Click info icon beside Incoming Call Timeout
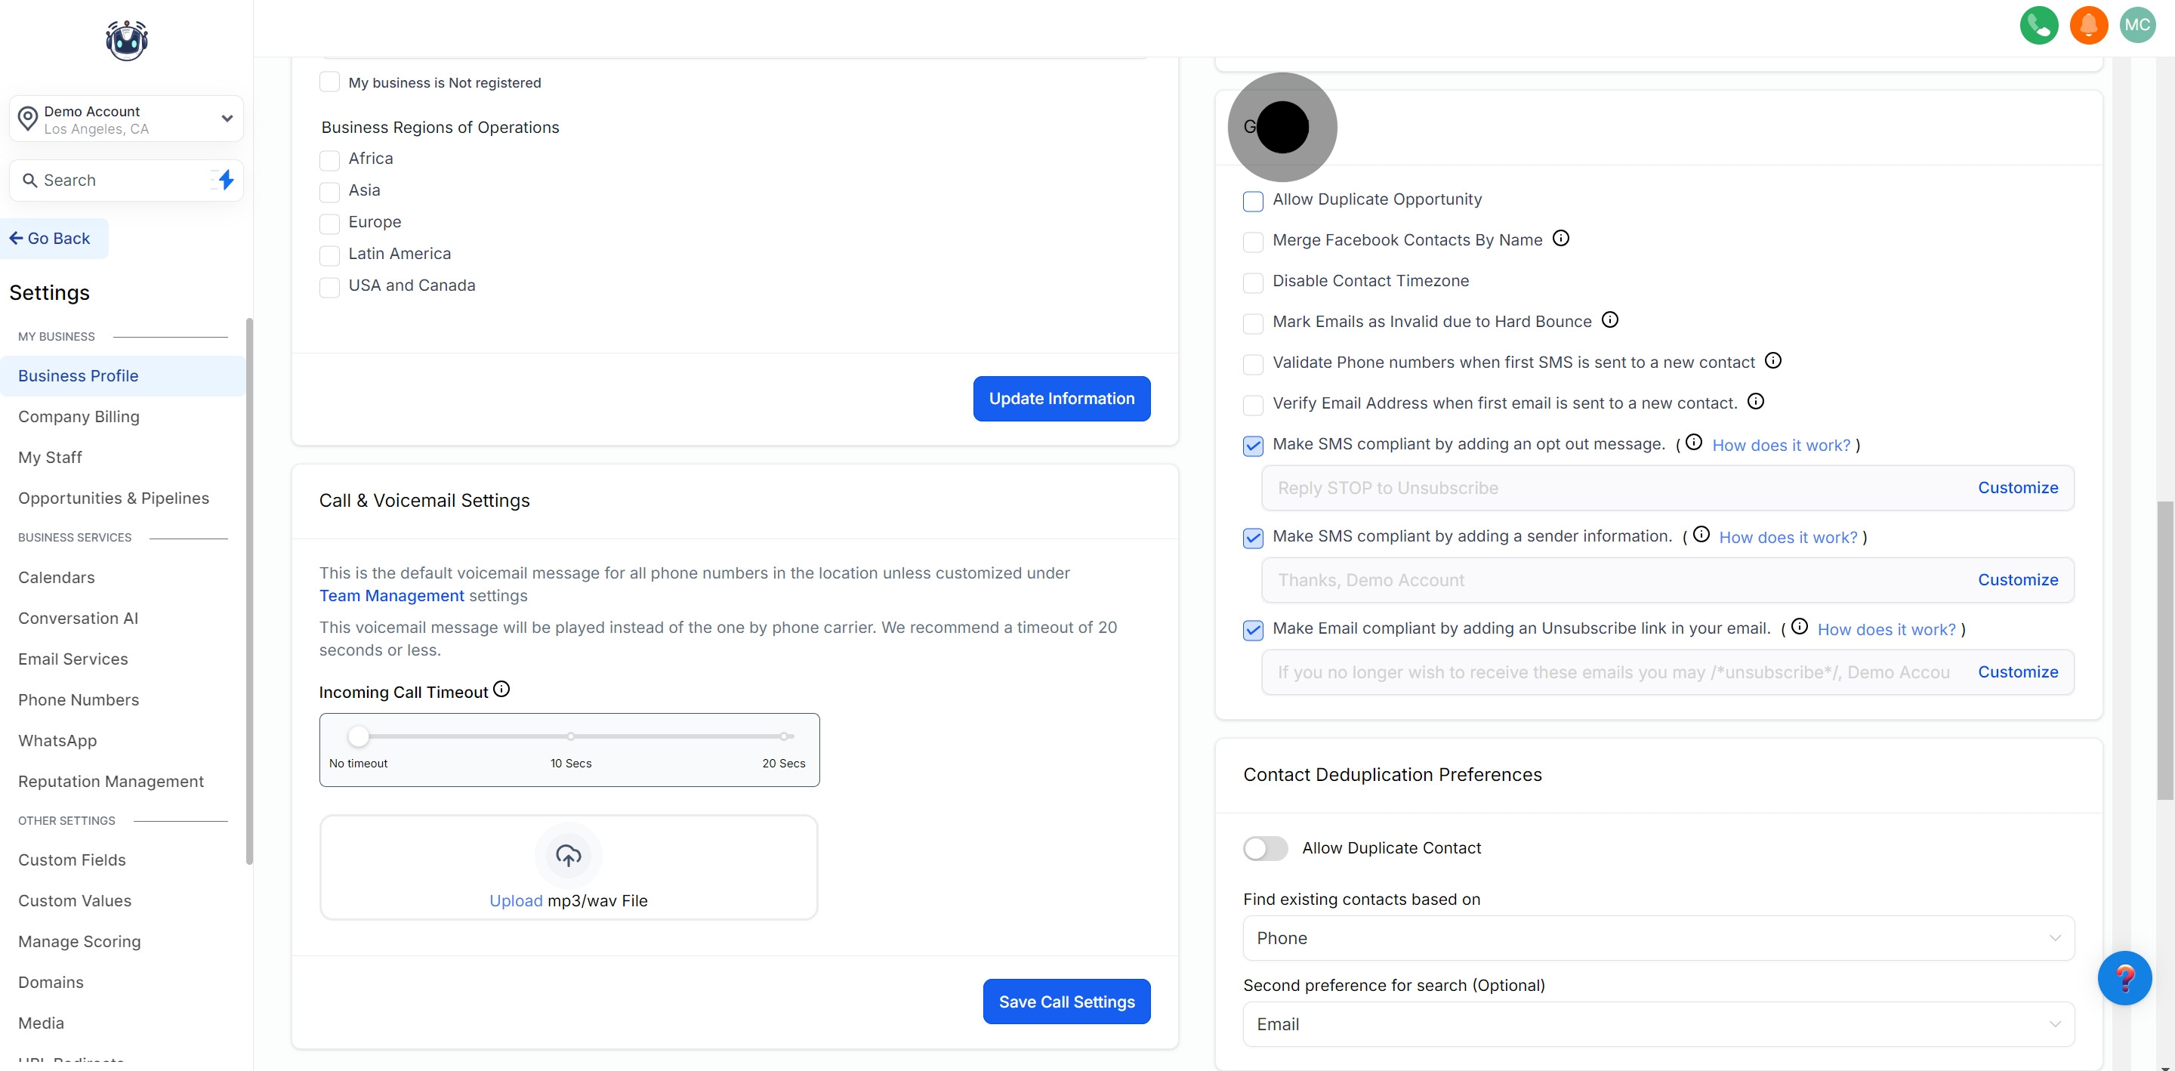 click(x=501, y=690)
